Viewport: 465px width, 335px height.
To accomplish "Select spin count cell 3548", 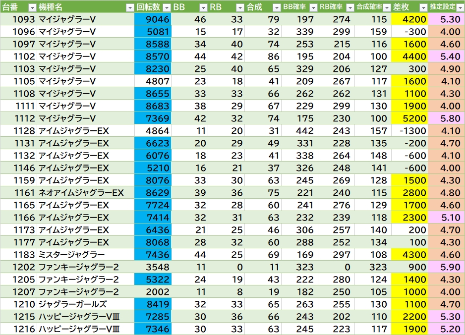I will [x=153, y=267].
